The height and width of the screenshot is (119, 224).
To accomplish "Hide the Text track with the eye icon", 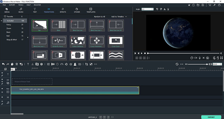I will point(2,73).
